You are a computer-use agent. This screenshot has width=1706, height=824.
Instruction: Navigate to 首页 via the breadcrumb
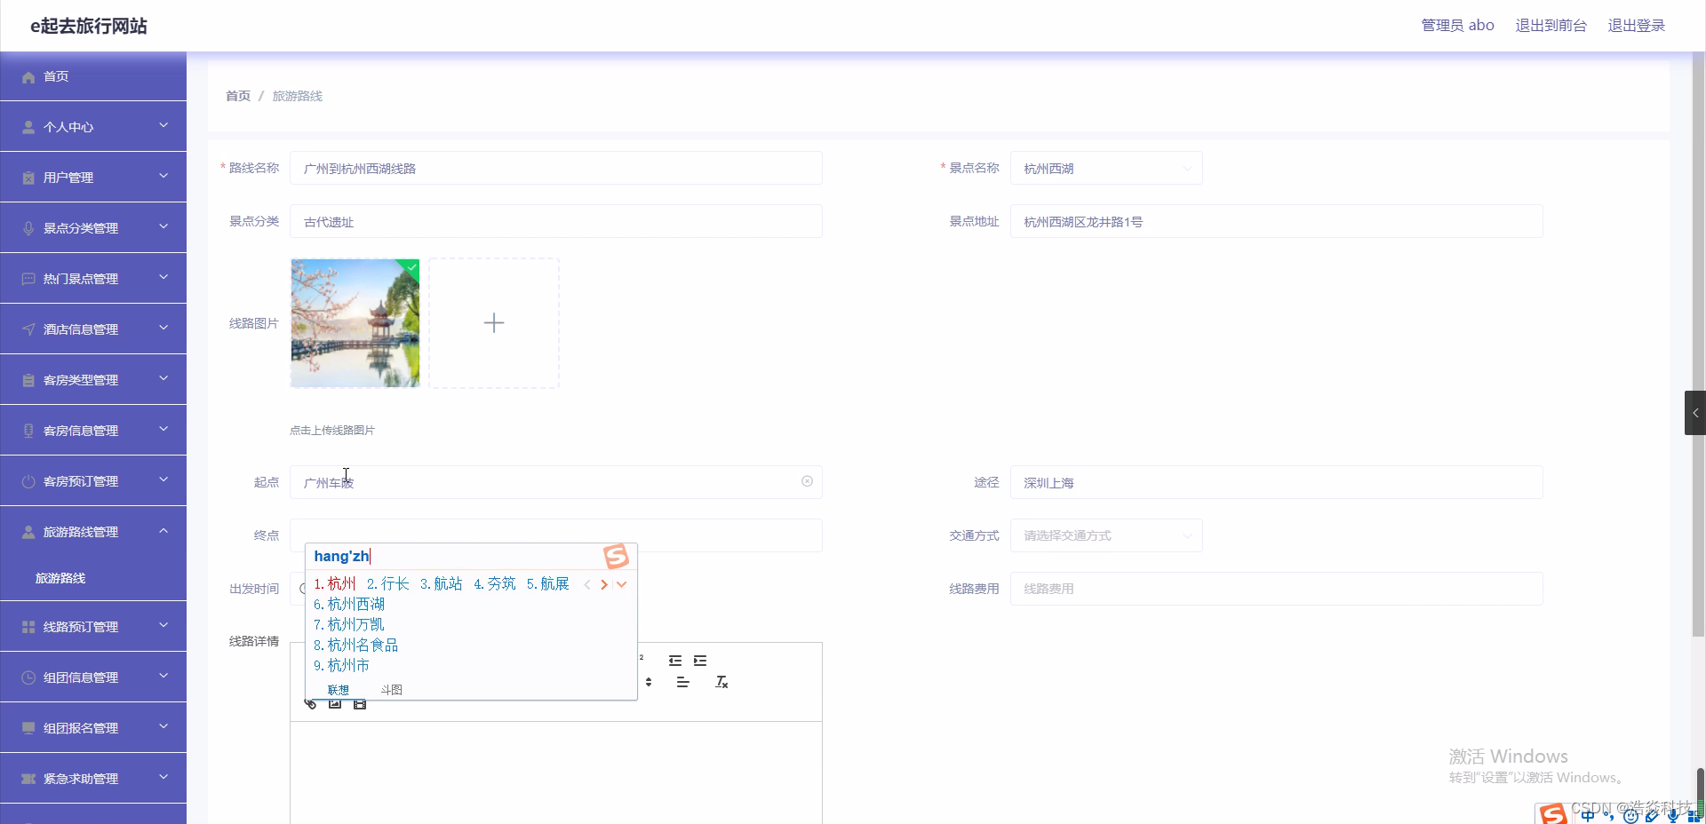[236, 96]
